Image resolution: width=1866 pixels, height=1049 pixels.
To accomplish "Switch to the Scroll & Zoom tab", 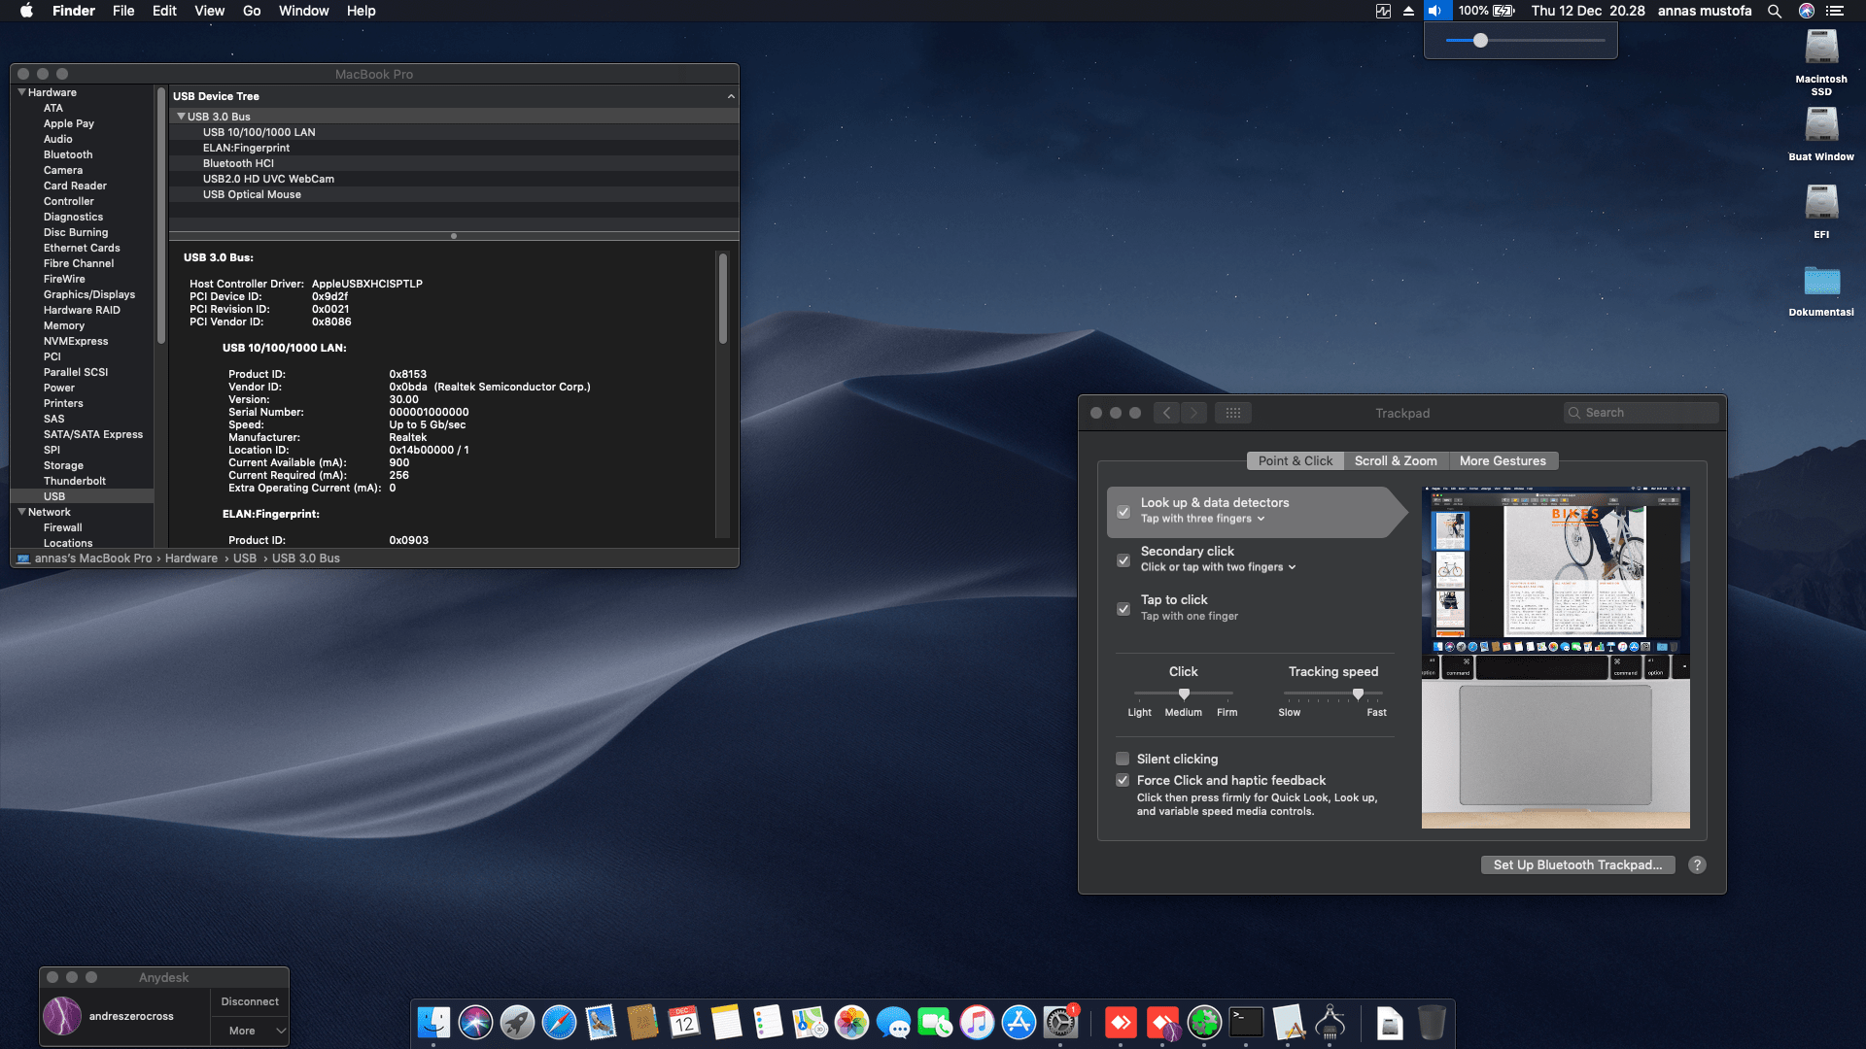I will (1396, 461).
